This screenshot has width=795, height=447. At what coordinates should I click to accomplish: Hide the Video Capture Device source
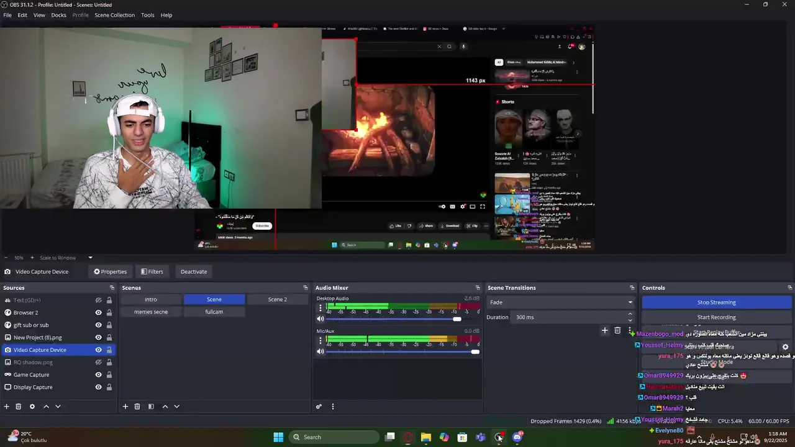(98, 350)
